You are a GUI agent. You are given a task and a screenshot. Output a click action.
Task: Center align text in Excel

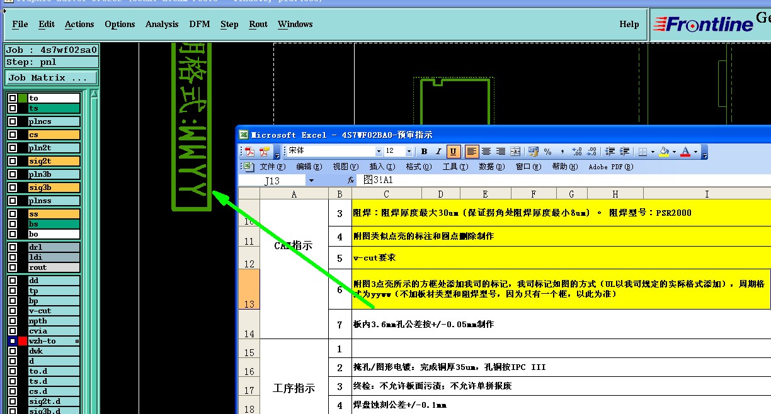pyautogui.click(x=486, y=152)
